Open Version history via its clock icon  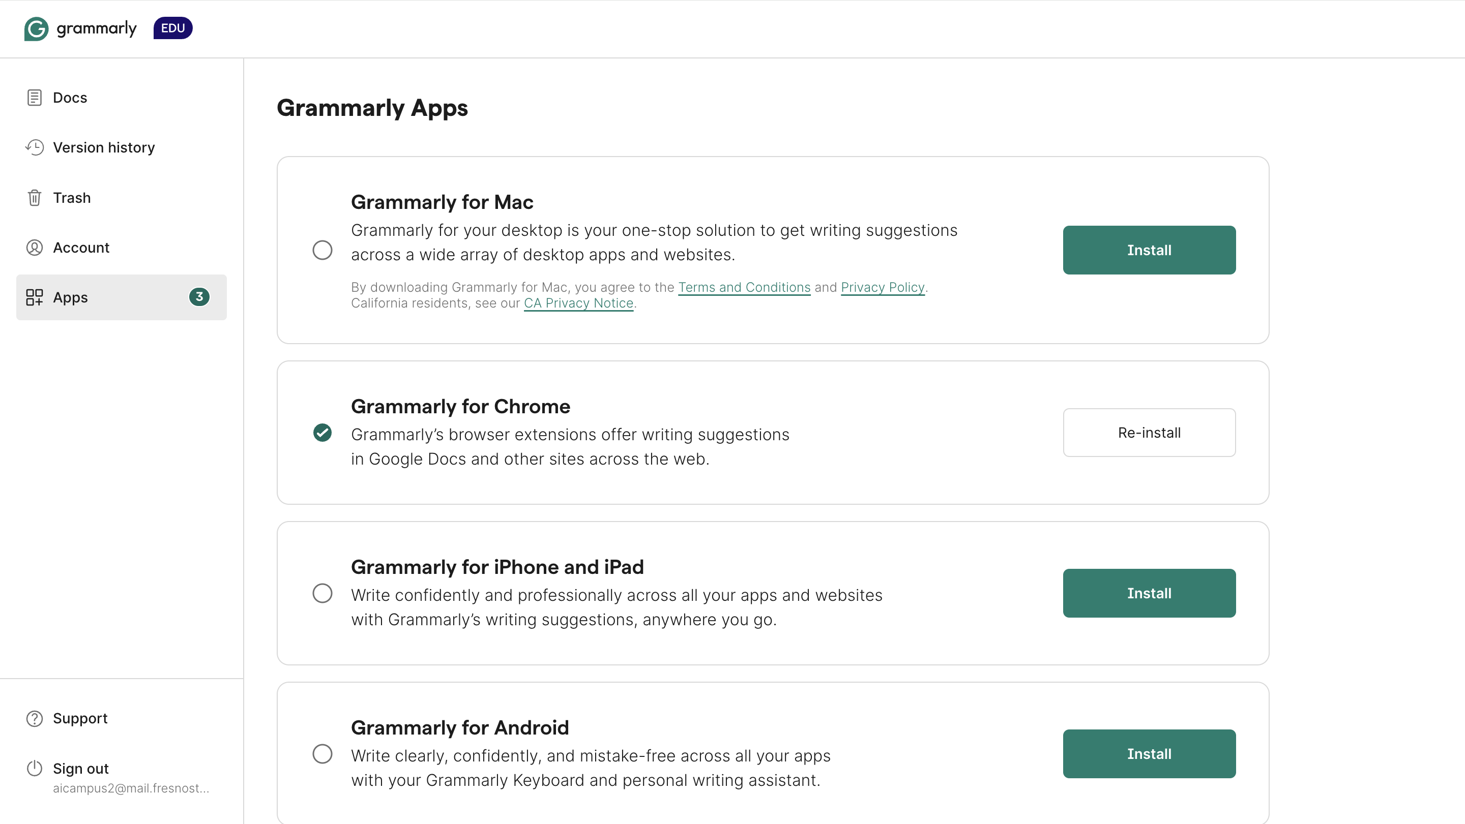pyautogui.click(x=34, y=147)
